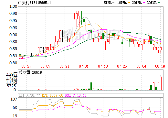This screenshot has height=118, width=168.
Task: Click the 07-01 date axis label
Action: 84,66
